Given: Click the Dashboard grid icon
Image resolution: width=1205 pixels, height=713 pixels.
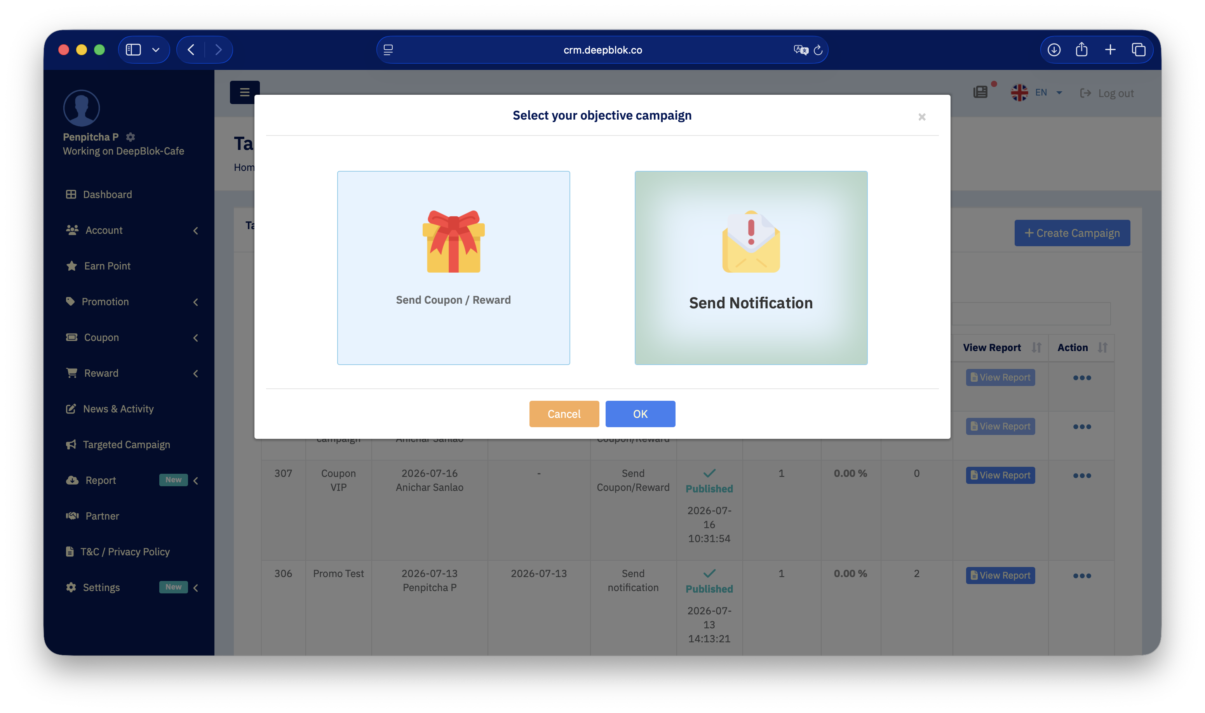Looking at the screenshot, I should tap(71, 195).
